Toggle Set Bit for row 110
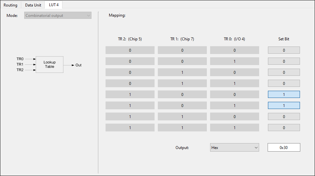 [284, 116]
